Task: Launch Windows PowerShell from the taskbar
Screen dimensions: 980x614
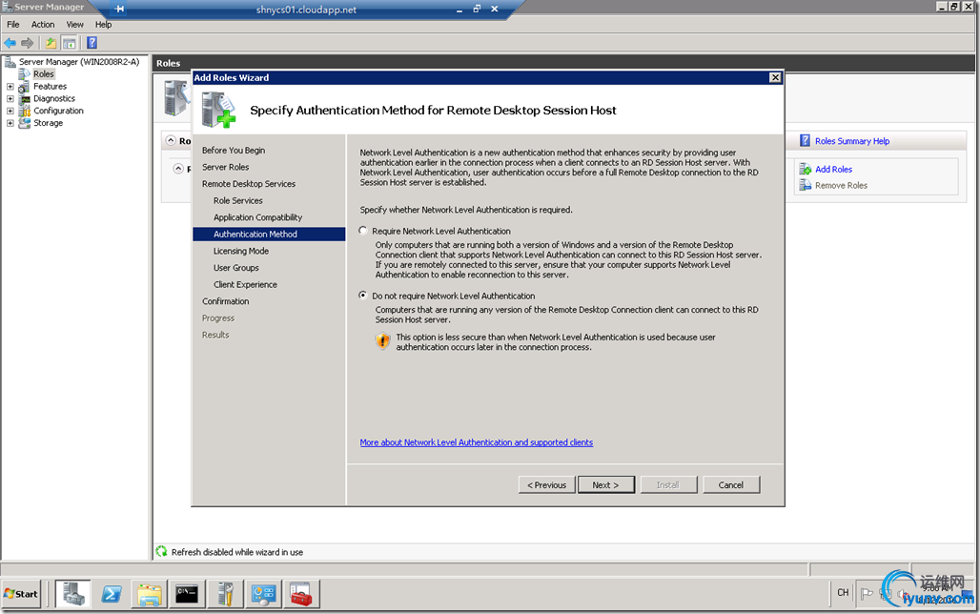Action: coord(112,593)
